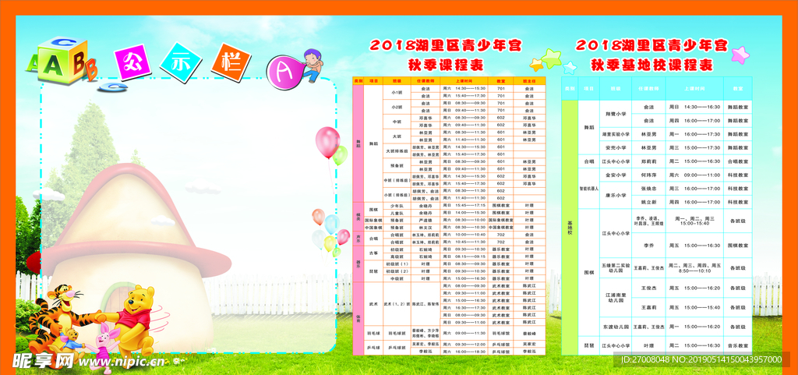Click the '初级班（1）' class cell
Screen dimensions: 798x375
tap(397, 264)
